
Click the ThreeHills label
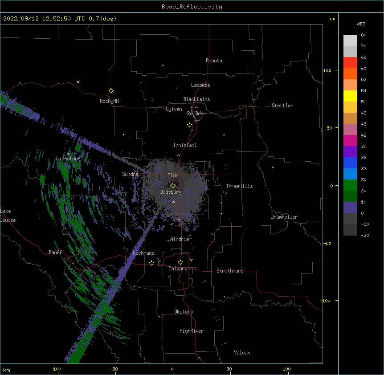(x=239, y=186)
